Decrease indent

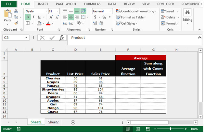coord(65,23)
